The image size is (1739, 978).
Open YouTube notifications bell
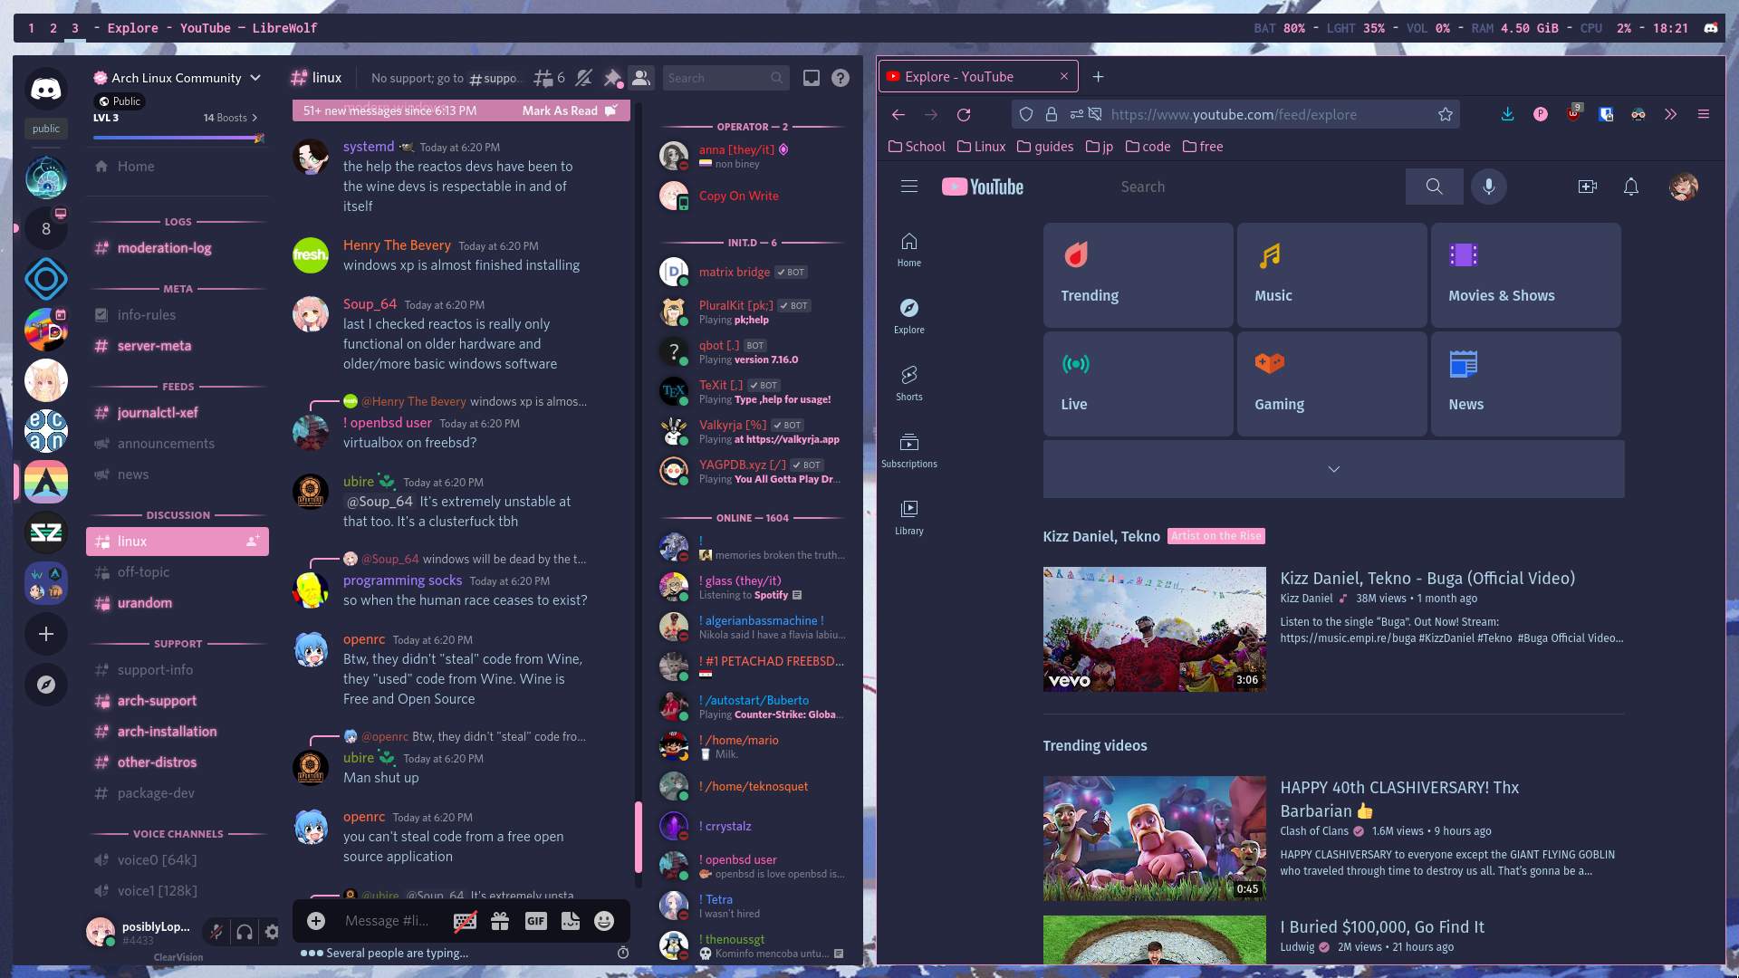[x=1630, y=187]
